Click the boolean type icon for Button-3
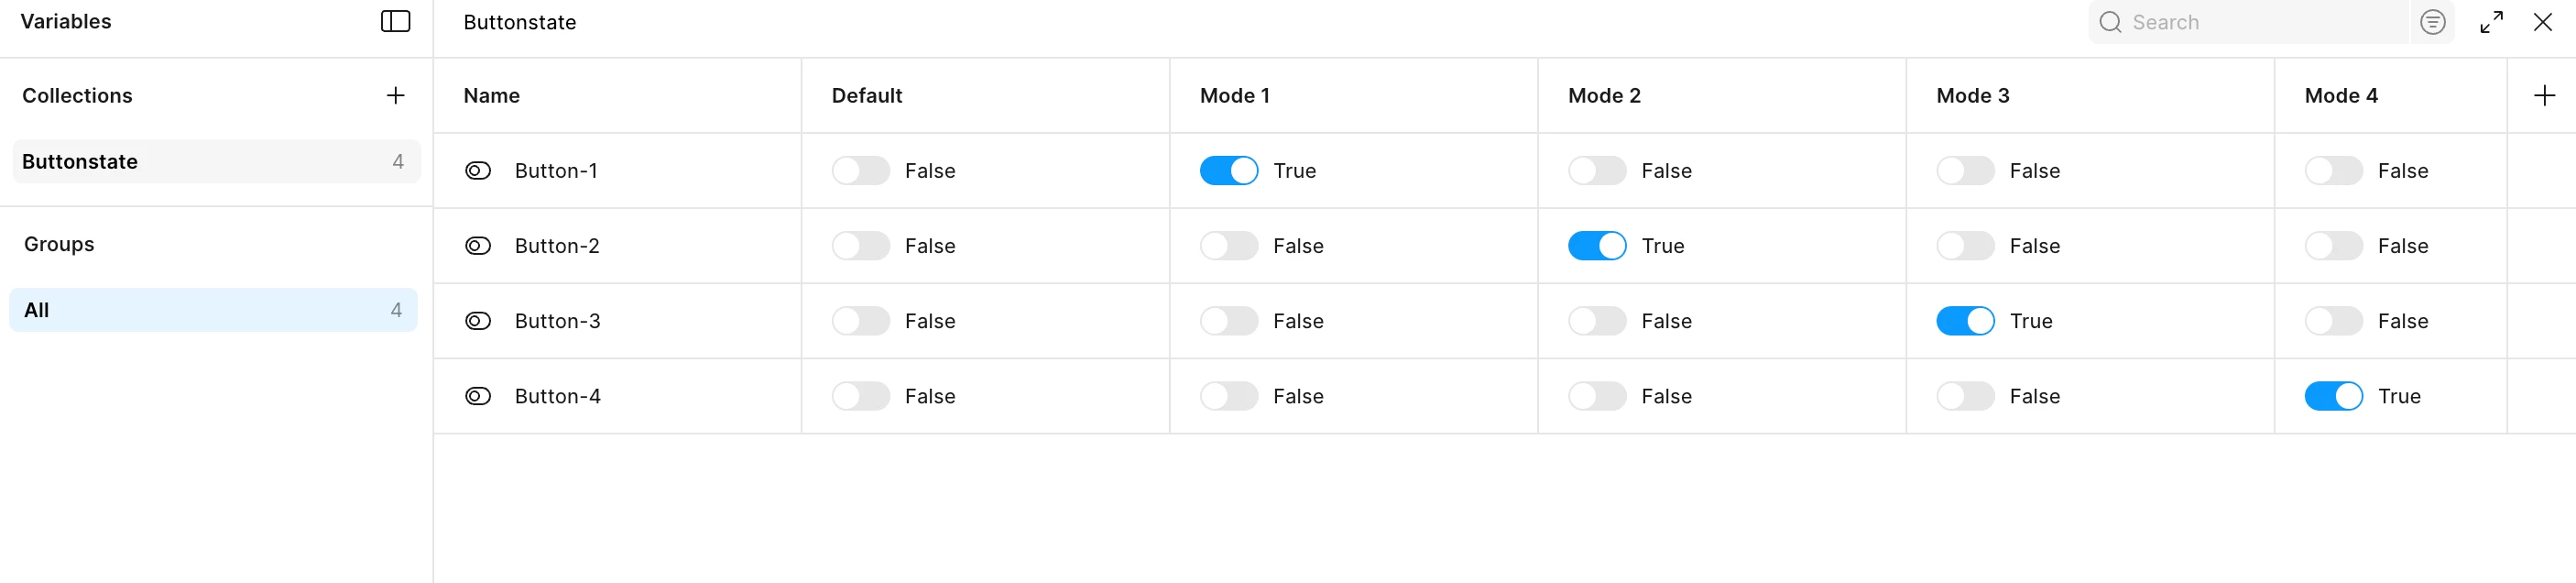 478,321
